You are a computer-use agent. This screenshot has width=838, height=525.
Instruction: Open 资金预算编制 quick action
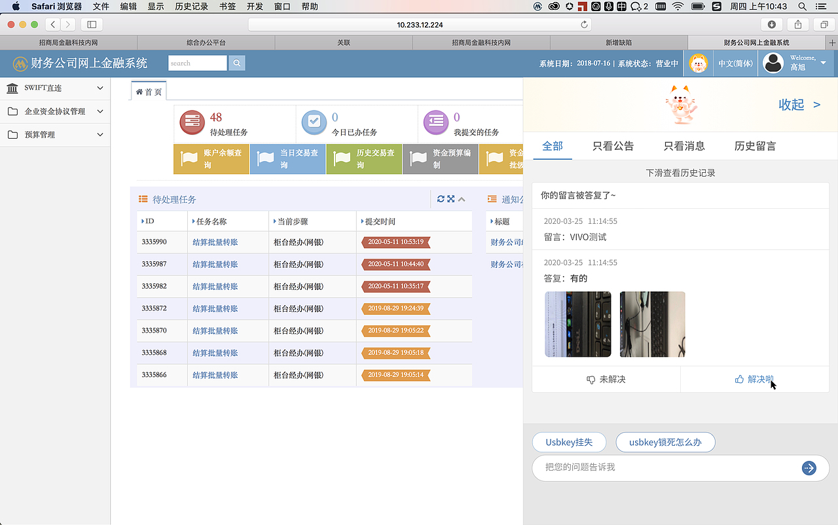(440, 159)
